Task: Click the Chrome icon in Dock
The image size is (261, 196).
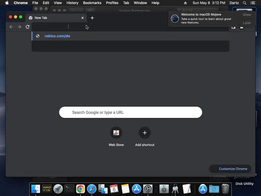Action: pos(80,189)
